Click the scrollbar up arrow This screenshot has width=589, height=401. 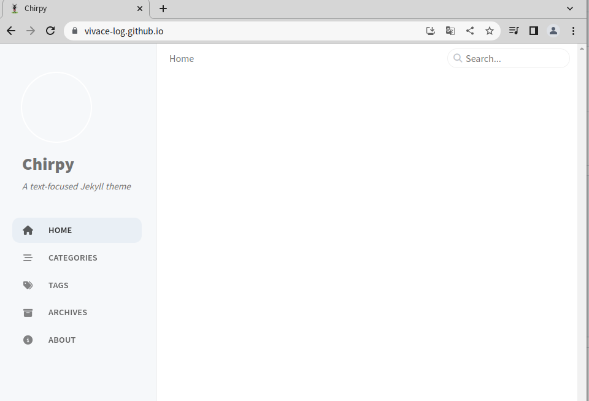(582, 48)
